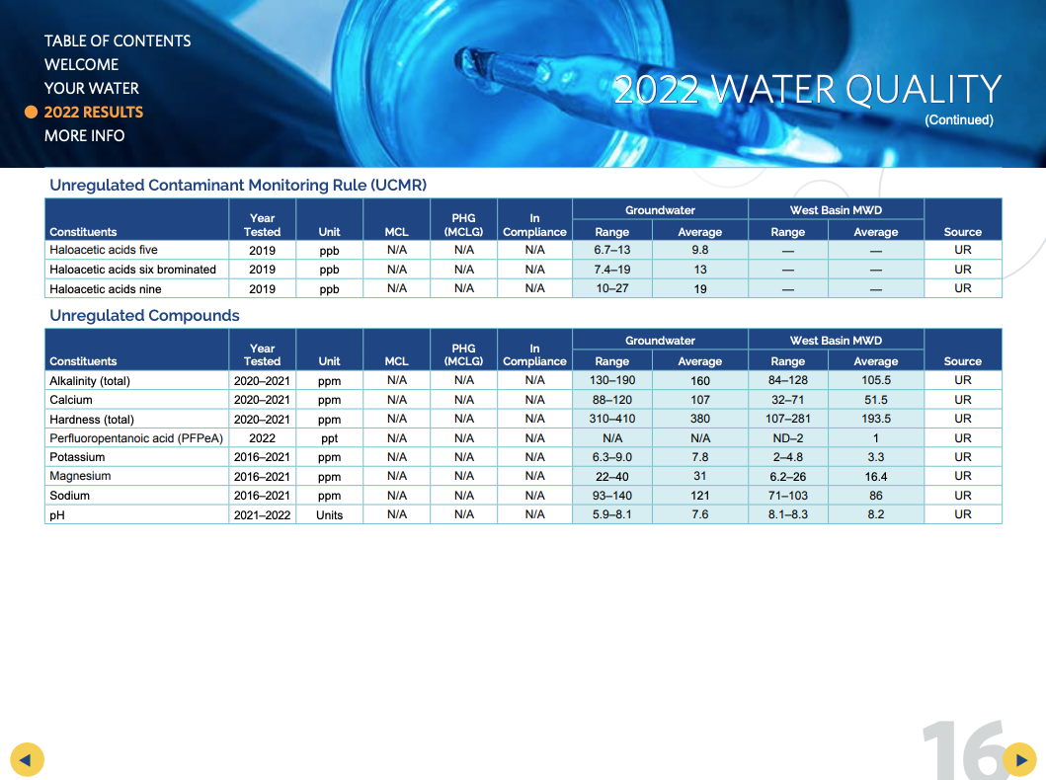Click West Basin average 105.5 value
This screenshot has height=780, width=1046.
coord(876,381)
